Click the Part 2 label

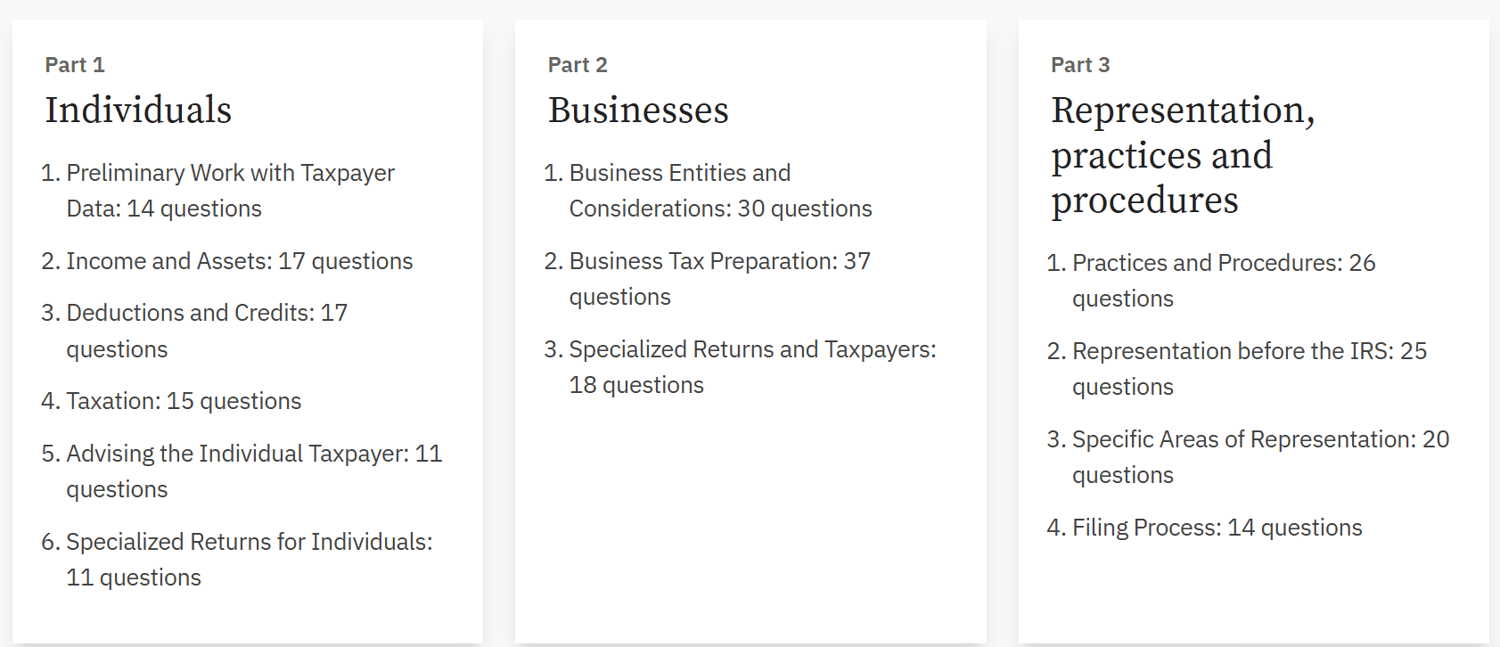point(578,65)
